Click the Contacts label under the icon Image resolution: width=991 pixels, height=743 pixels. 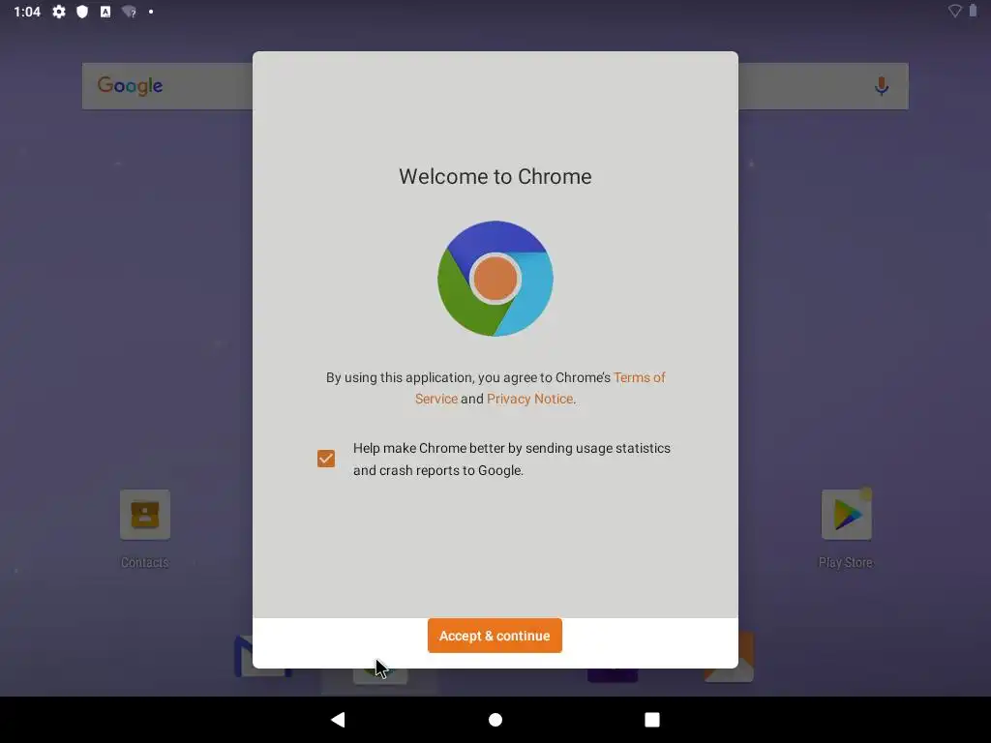pyautogui.click(x=145, y=562)
